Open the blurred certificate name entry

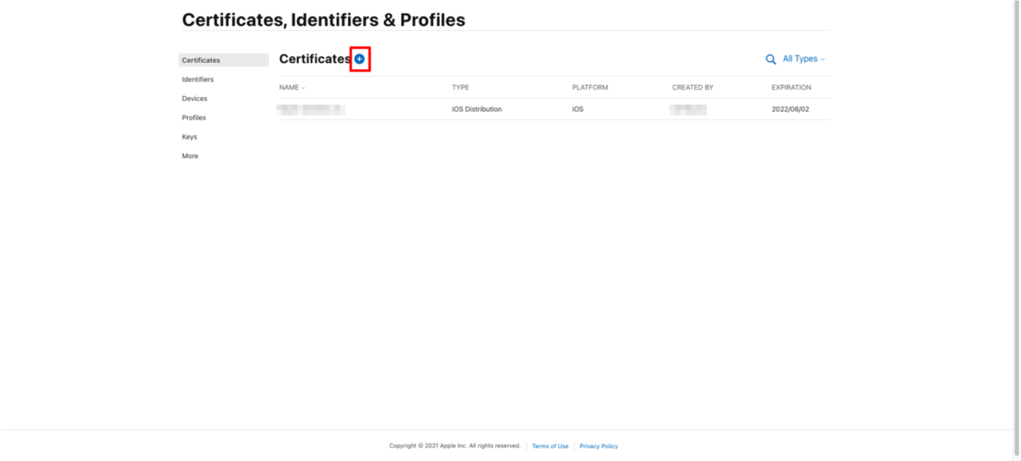coord(311,109)
